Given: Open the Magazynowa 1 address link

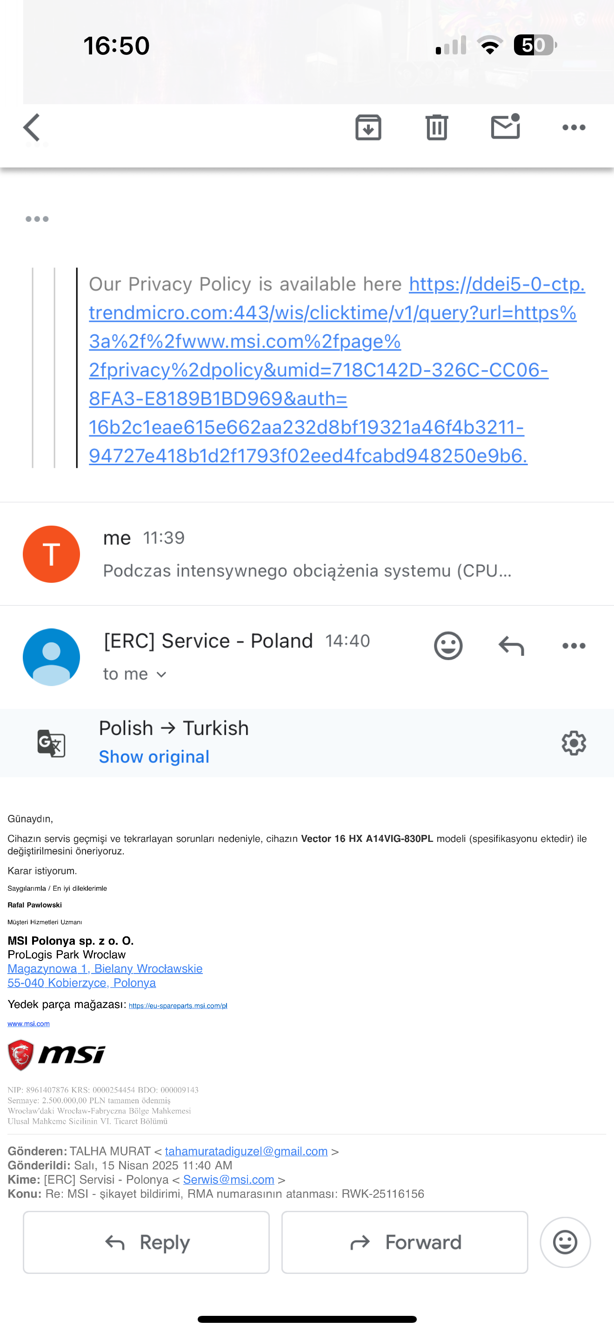Looking at the screenshot, I should (105, 968).
